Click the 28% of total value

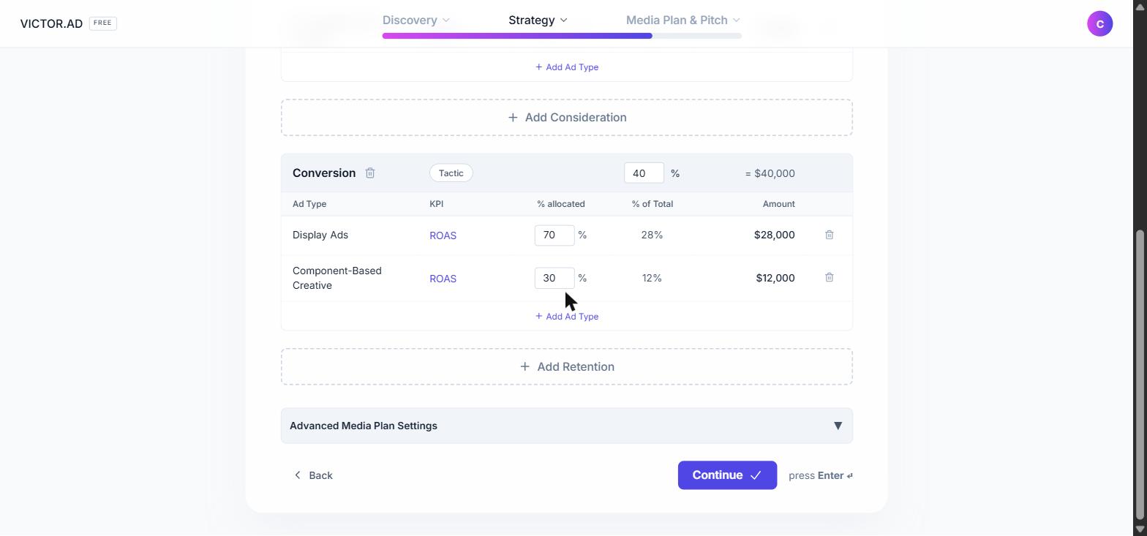click(x=652, y=235)
